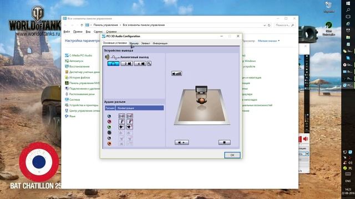355x199 pixels.
Task: Open dropdown arrow in side window
Action: coord(307,154)
